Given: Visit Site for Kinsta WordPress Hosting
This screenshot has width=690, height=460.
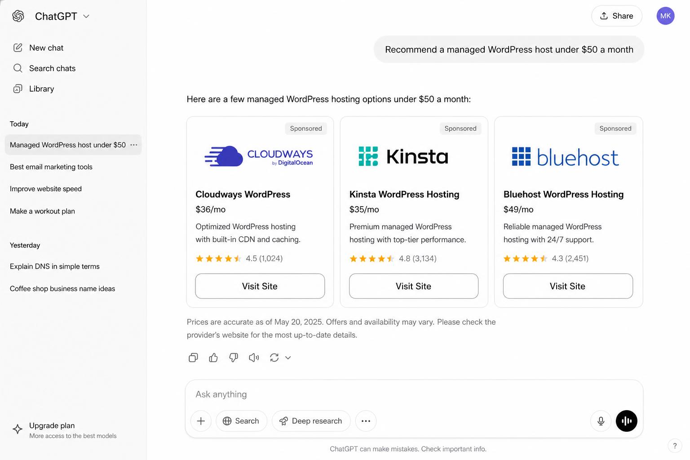Looking at the screenshot, I should point(414,286).
